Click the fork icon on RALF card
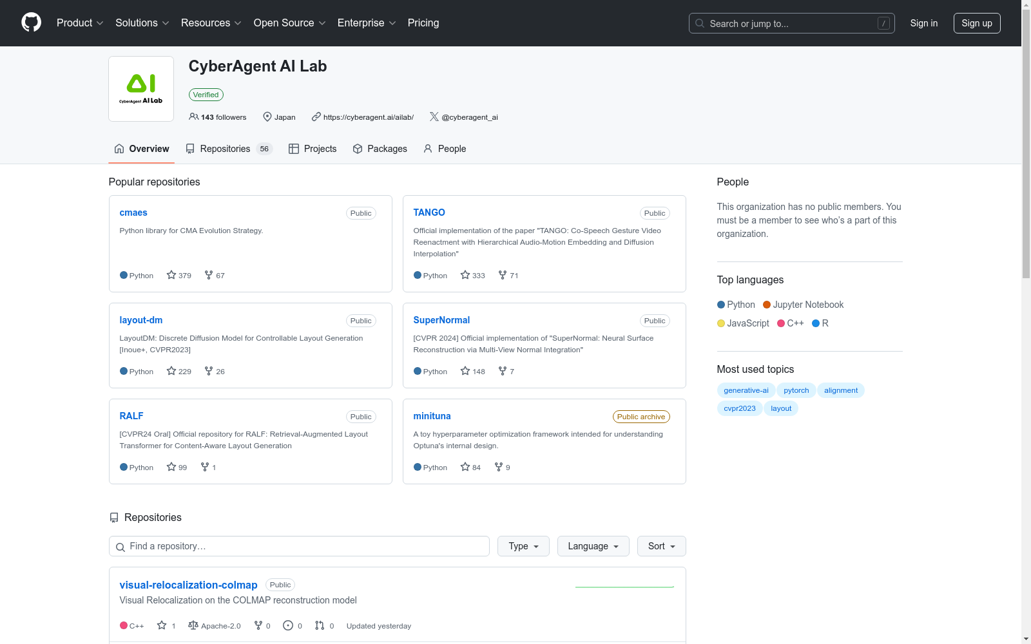1031x644 pixels. (205, 467)
